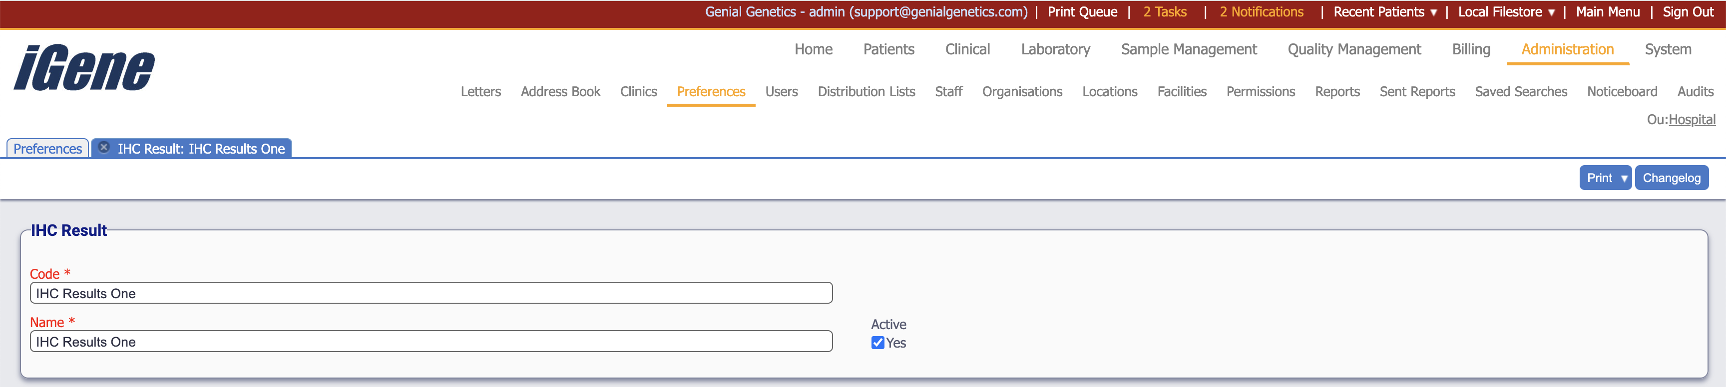Open the Print Queue
Screen dimensions: 1726x387
1082,12
